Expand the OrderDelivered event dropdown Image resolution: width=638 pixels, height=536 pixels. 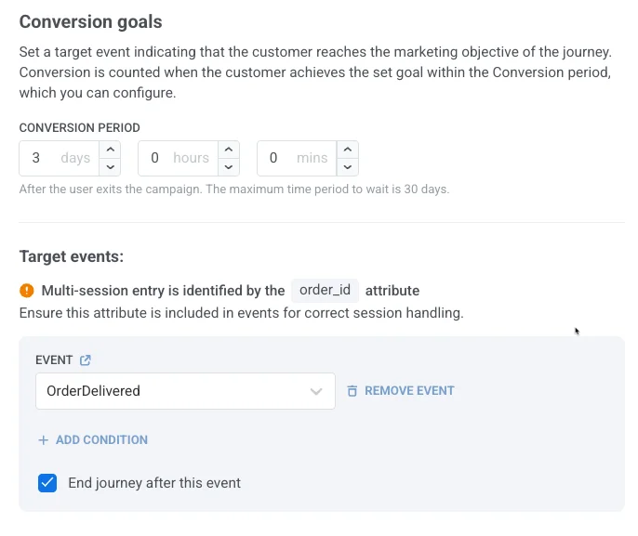[177, 391]
